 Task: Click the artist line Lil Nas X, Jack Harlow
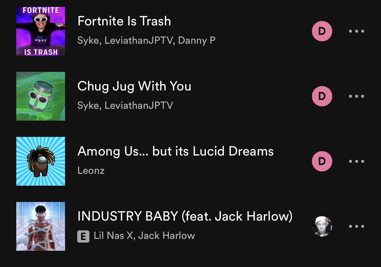coord(144,235)
